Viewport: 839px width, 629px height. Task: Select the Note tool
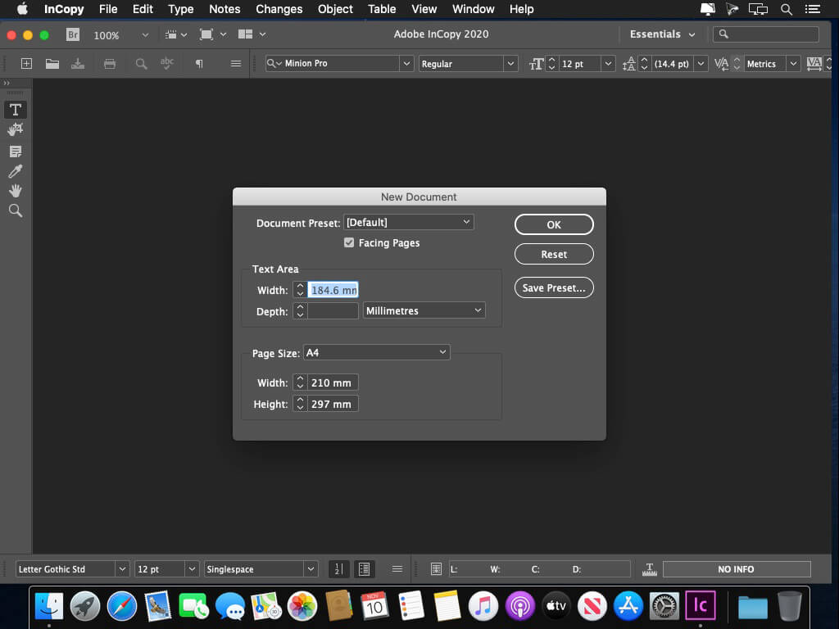tap(16, 152)
